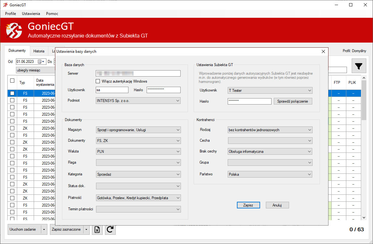Viewport: 373px width, 244px height.
Task: Click the Data wystawienia column header
Action: click(x=45, y=82)
